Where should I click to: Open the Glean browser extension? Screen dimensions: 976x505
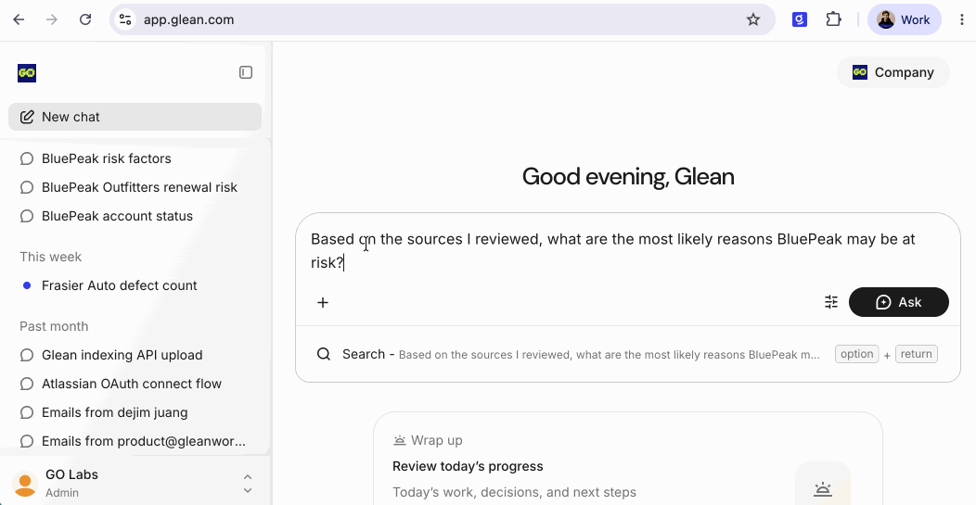coord(799,19)
